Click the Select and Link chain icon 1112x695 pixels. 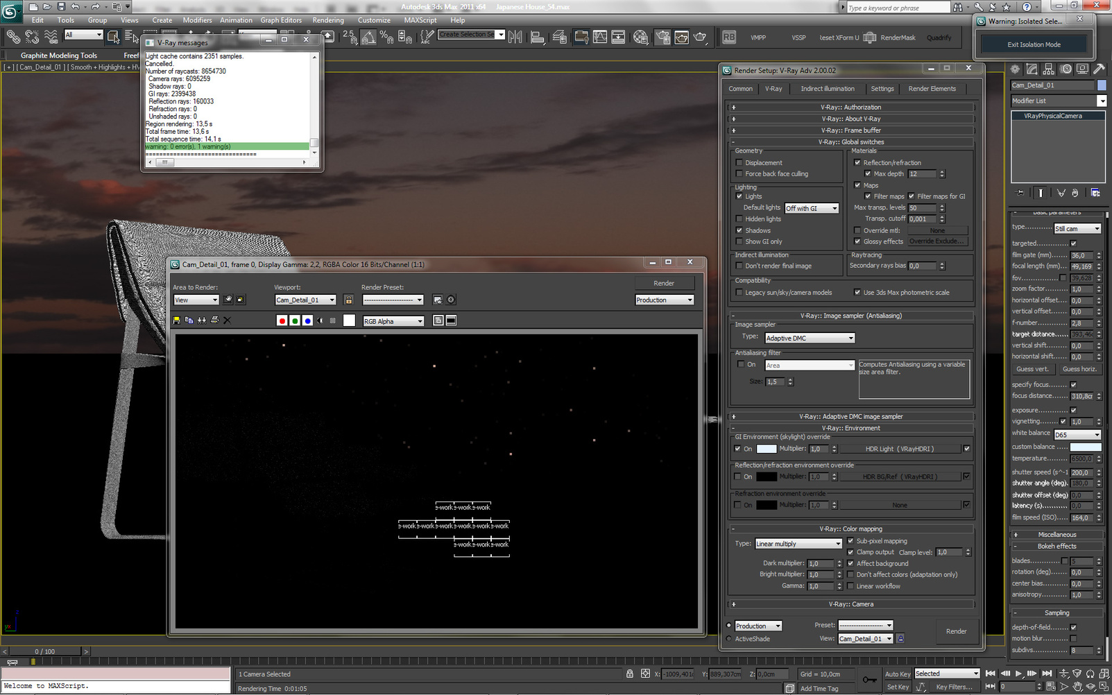[x=13, y=37]
